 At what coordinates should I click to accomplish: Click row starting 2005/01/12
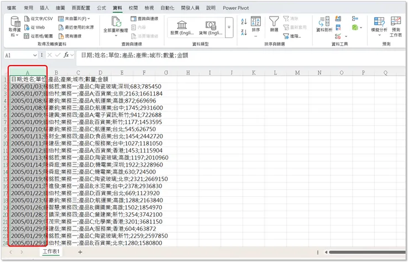click(x=87, y=151)
